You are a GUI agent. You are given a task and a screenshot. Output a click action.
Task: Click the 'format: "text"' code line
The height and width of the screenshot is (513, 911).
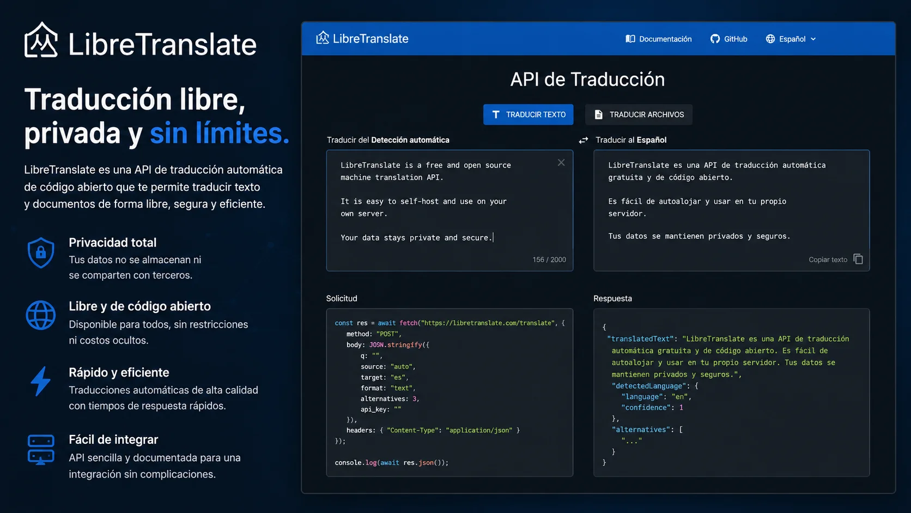(388, 388)
